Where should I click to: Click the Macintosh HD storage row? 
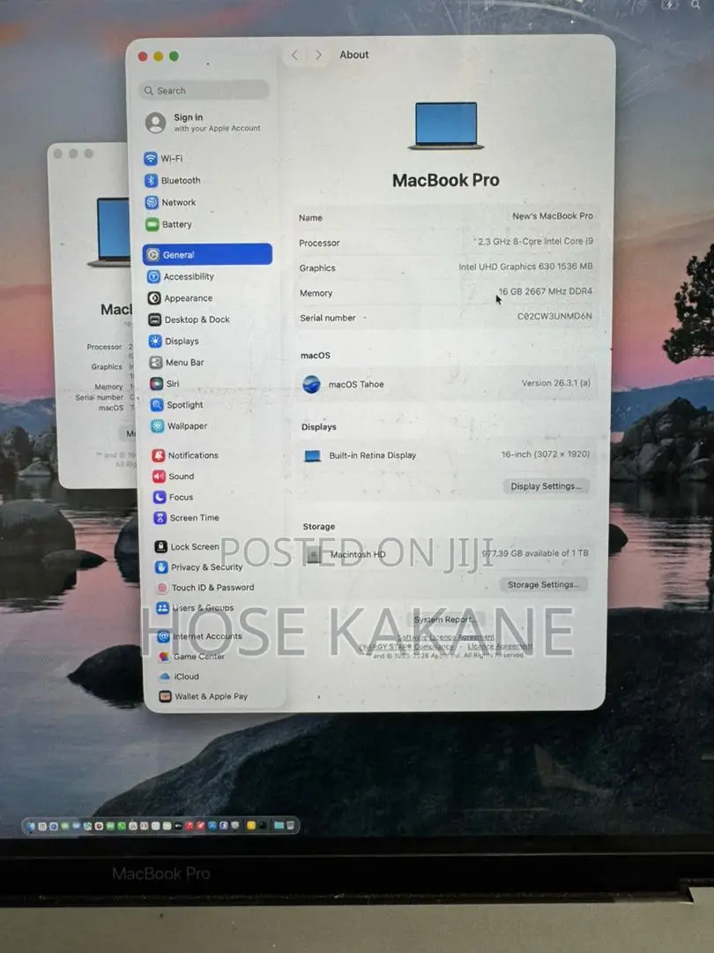click(x=446, y=553)
